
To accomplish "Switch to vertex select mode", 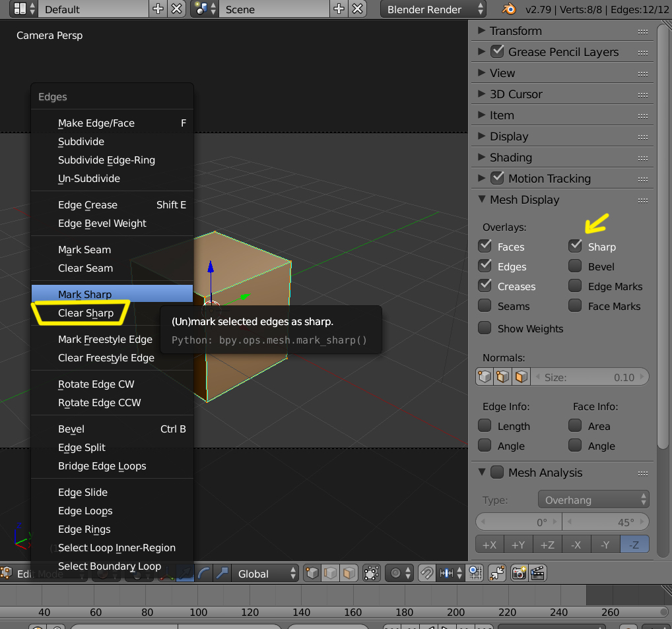I will tap(312, 574).
